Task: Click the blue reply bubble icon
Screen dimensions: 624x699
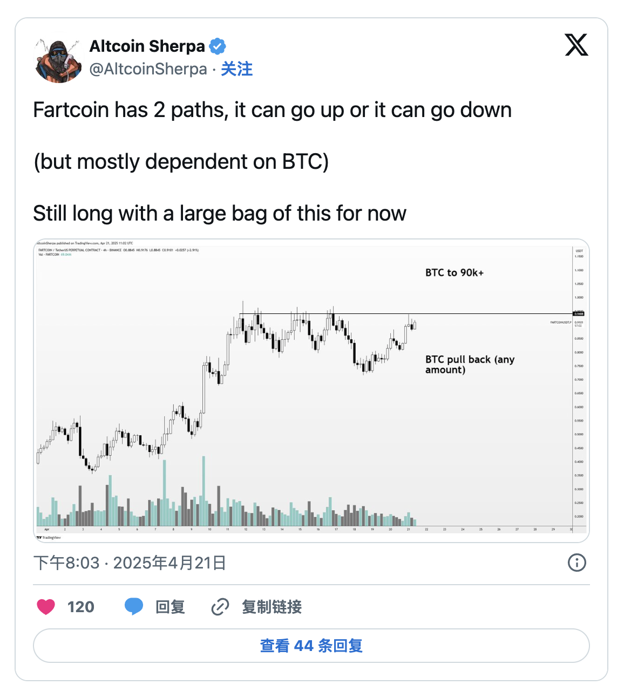Action: click(134, 607)
